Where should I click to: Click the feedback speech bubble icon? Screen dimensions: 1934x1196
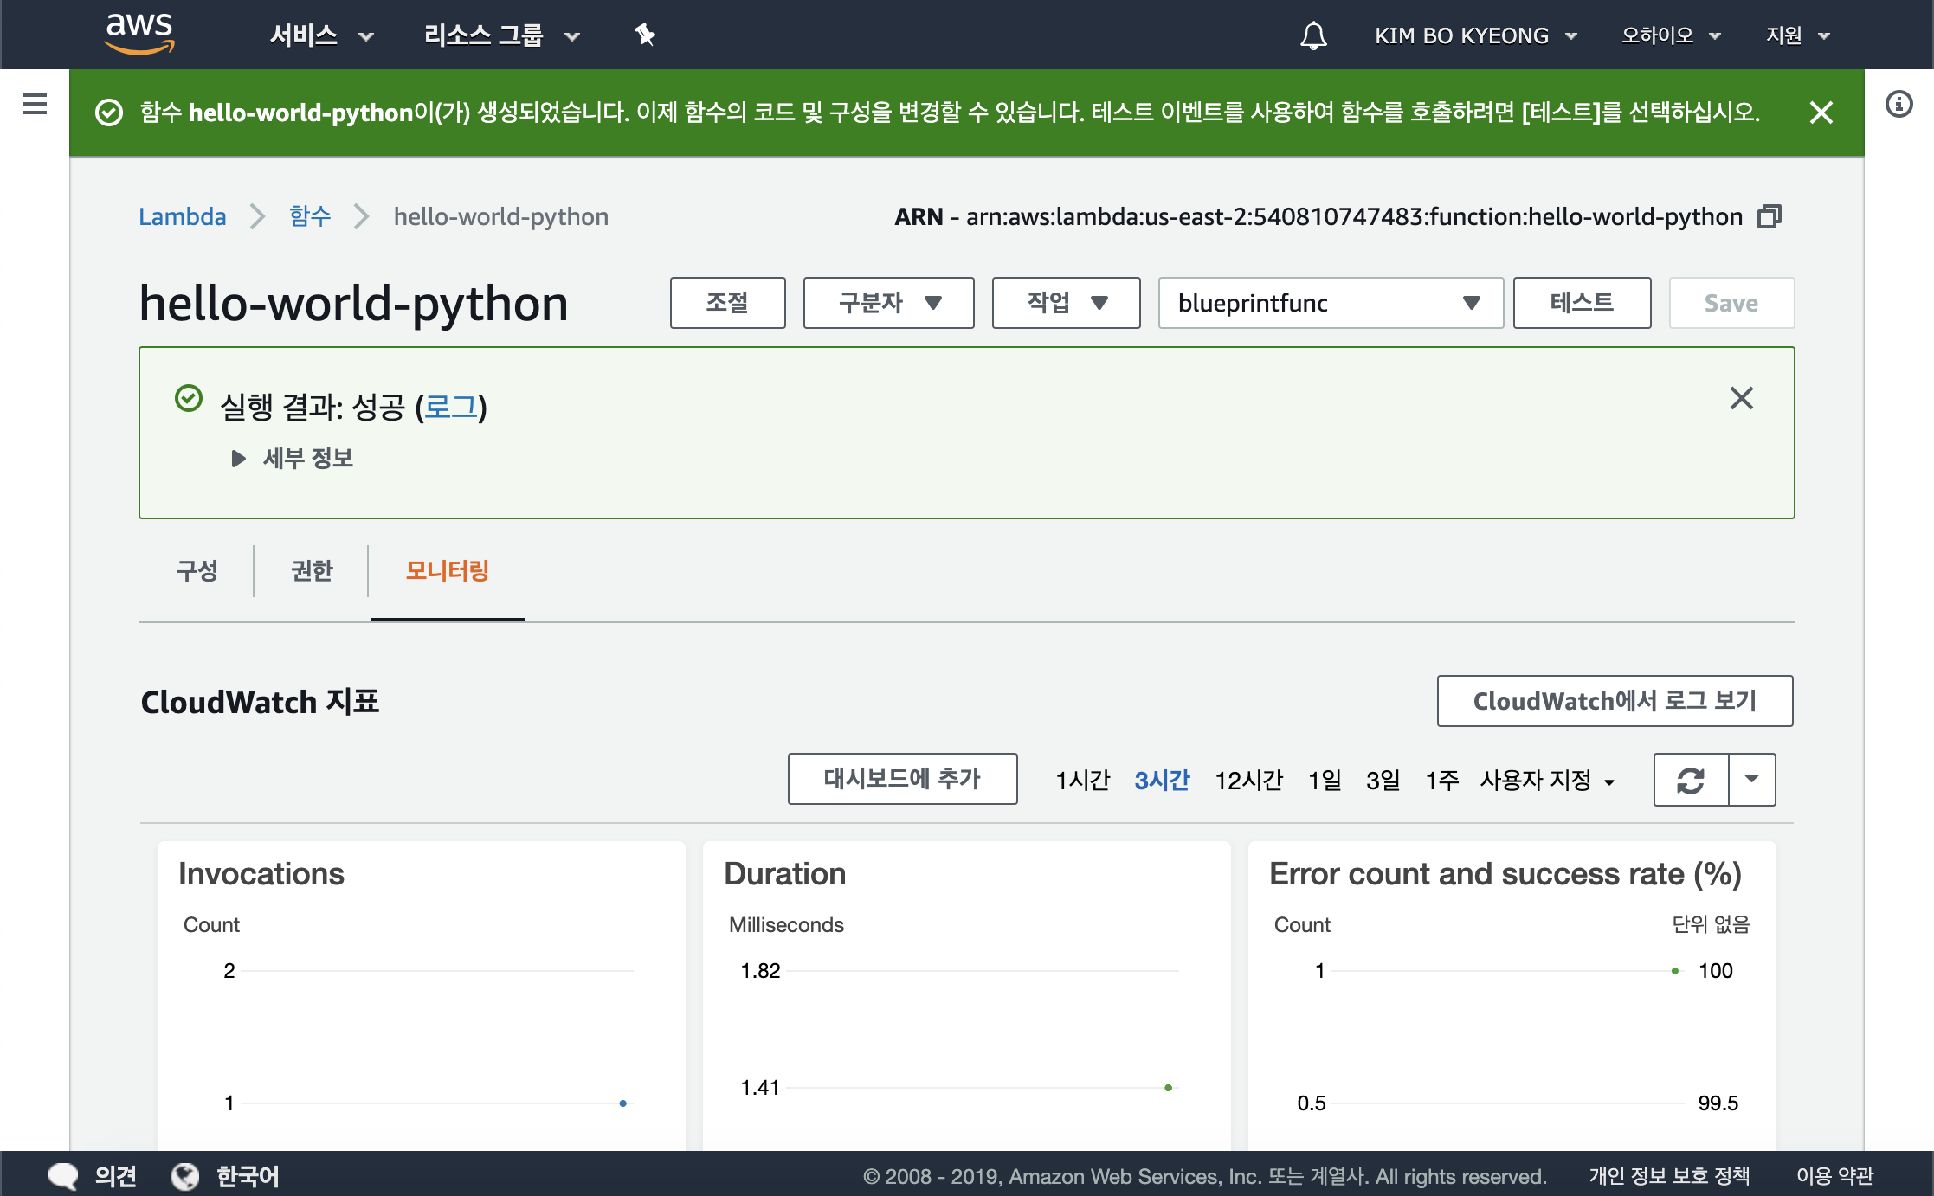tap(63, 1176)
